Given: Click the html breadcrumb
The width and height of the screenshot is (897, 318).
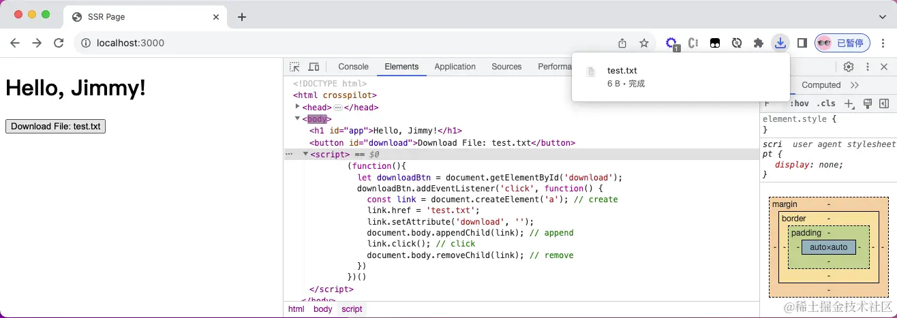Looking at the screenshot, I should click(296, 309).
